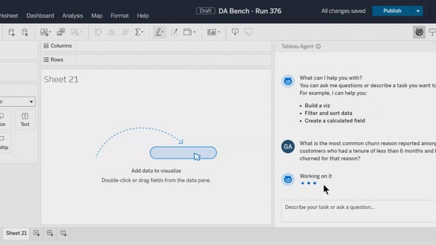Viewport: 436px width, 245px height.
Task: Click the agent avatar beside Working on it
Action: (x=287, y=179)
